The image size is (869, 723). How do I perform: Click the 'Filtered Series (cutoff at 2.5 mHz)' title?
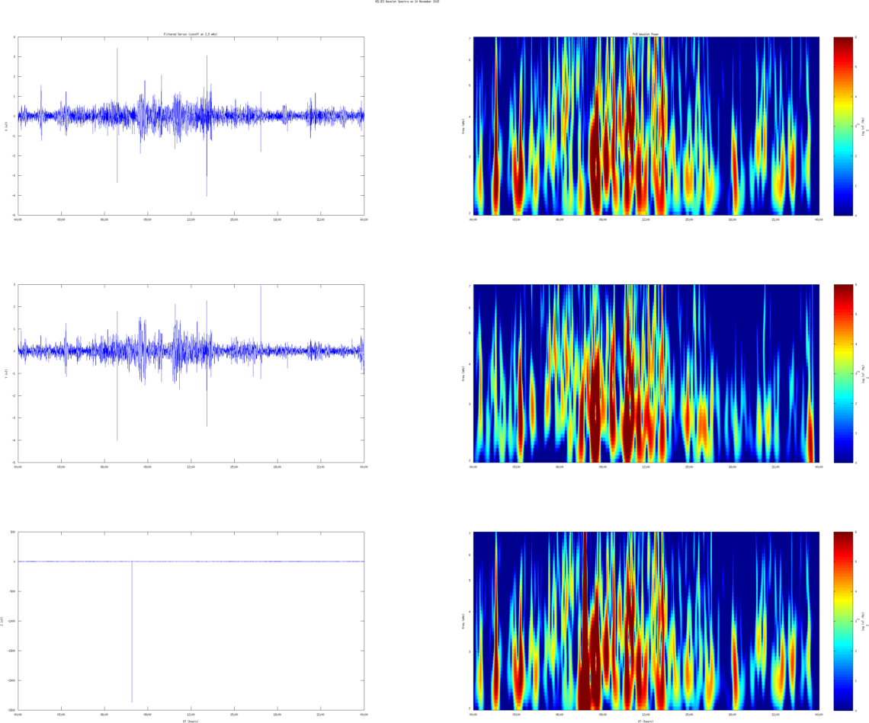pyautogui.click(x=191, y=34)
